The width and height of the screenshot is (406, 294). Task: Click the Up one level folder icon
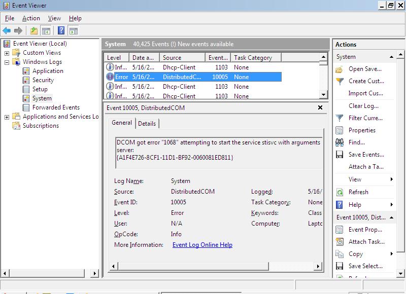pyautogui.click(x=34, y=31)
